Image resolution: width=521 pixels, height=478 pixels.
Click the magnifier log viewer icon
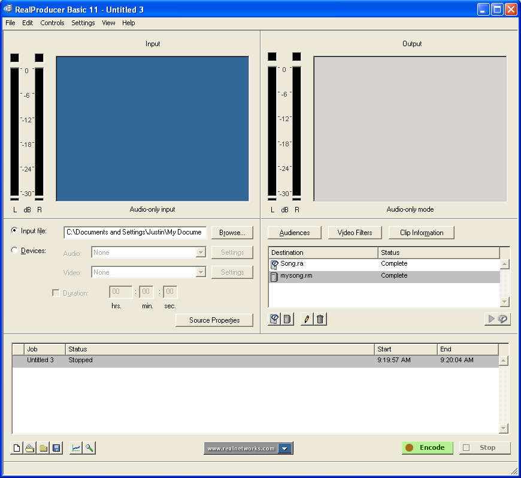click(x=89, y=448)
